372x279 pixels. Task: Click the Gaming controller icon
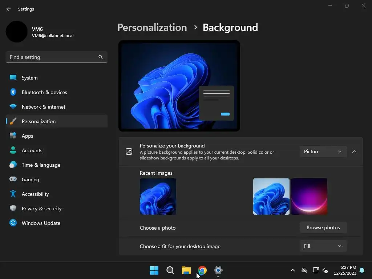click(13, 179)
